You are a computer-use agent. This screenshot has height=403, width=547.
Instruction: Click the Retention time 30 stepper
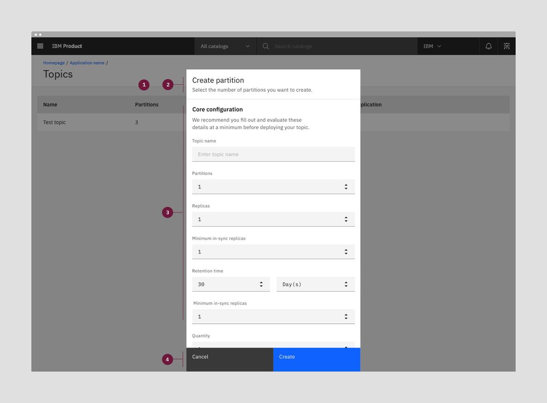pyautogui.click(x=261, y=284)
